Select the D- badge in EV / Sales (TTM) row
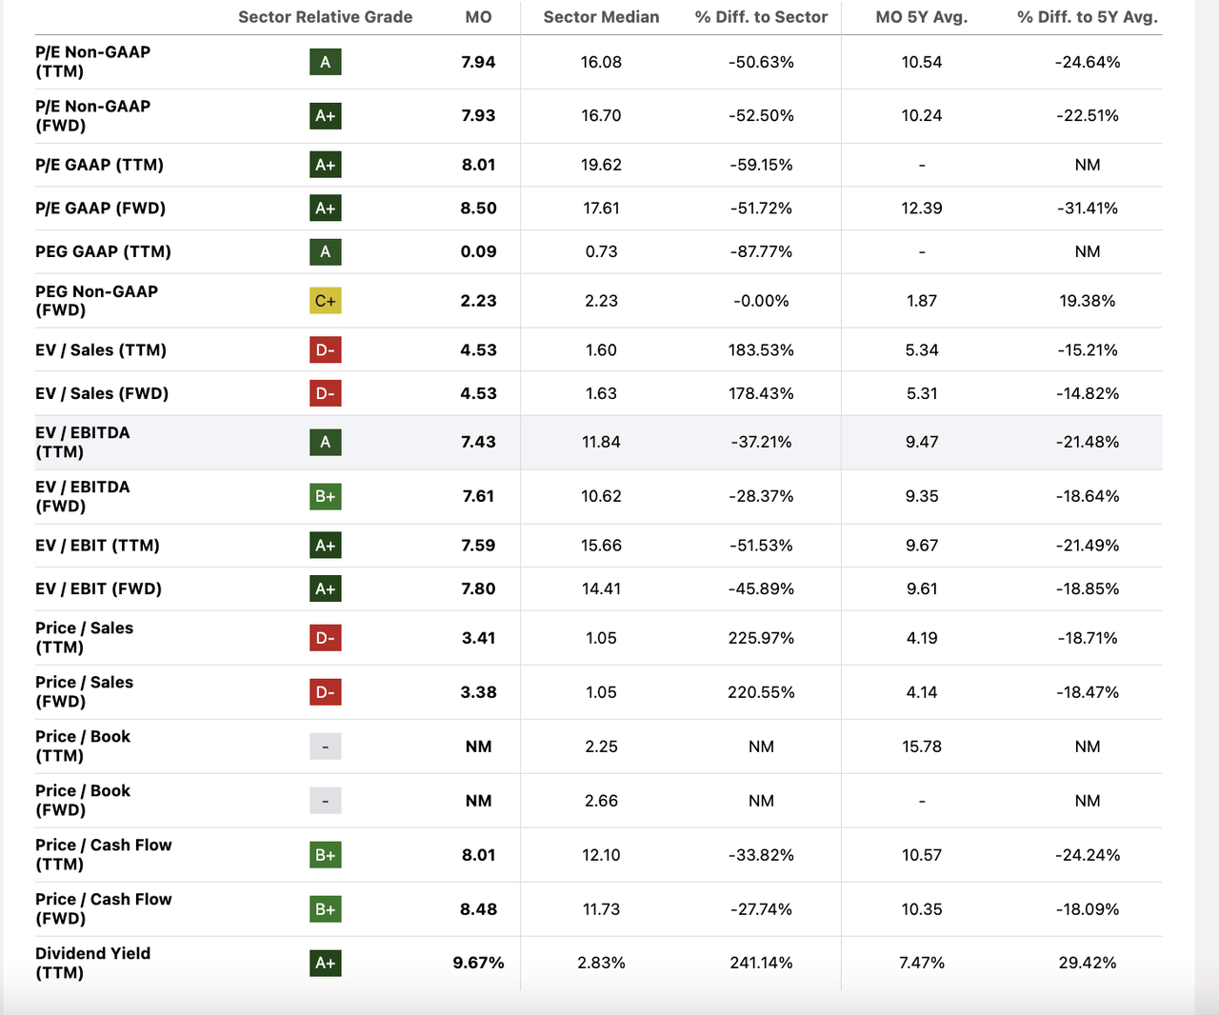This screenshot has height=1015, width=1219. [x=325, y=350]
